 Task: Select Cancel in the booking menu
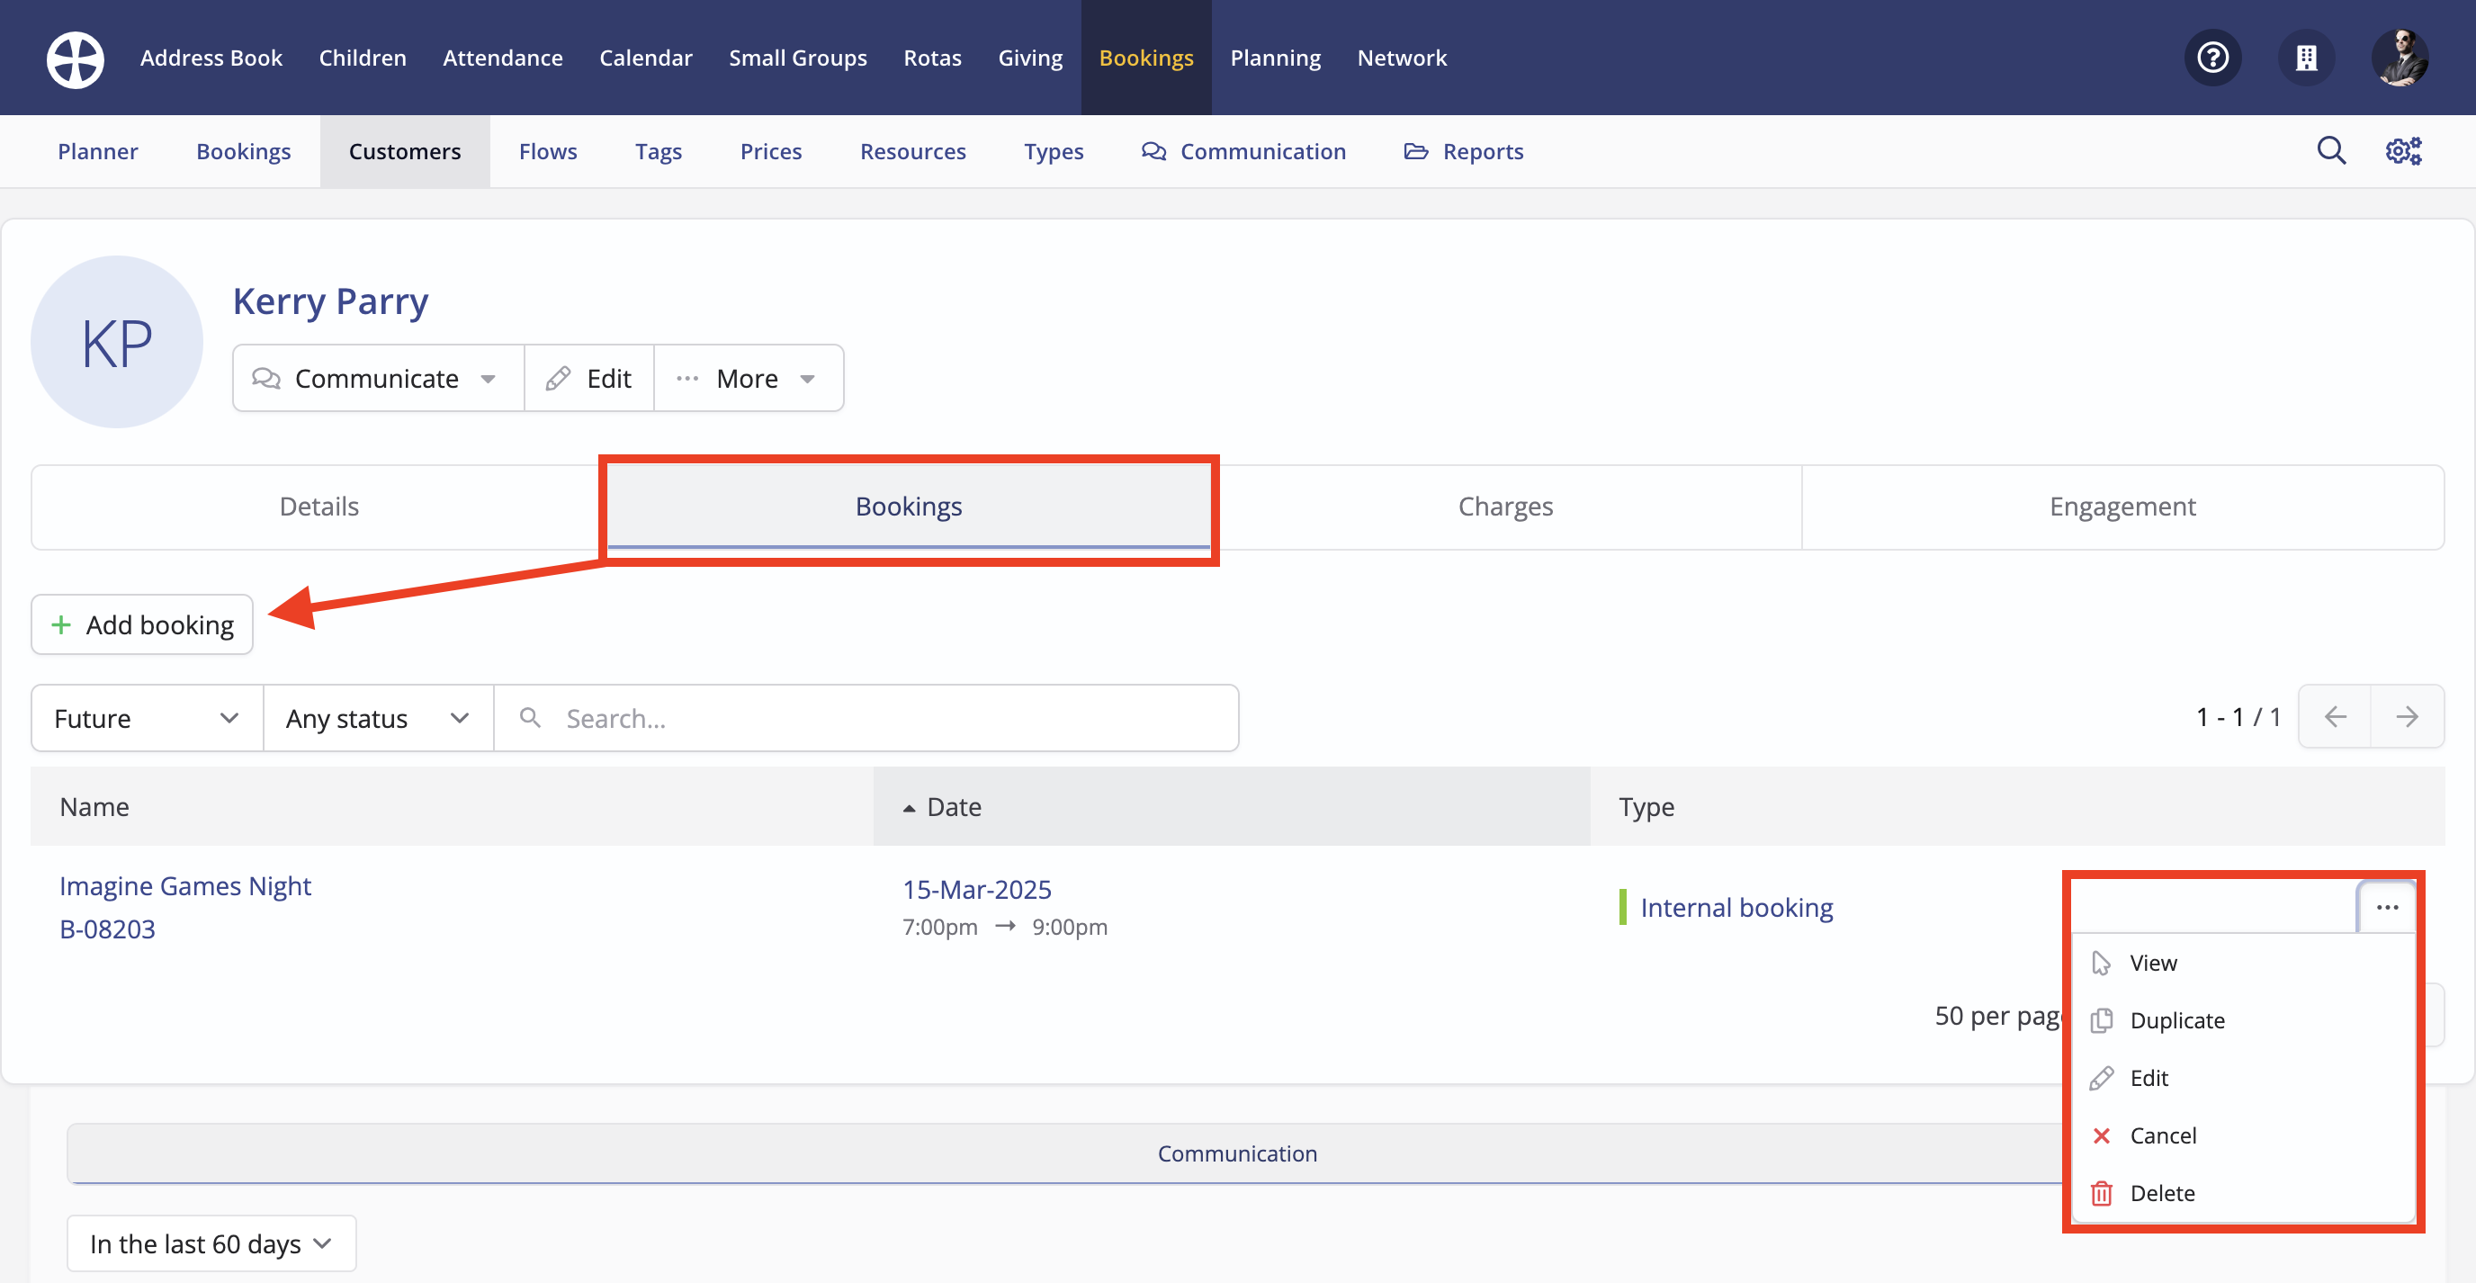tap(2163, 1135)
